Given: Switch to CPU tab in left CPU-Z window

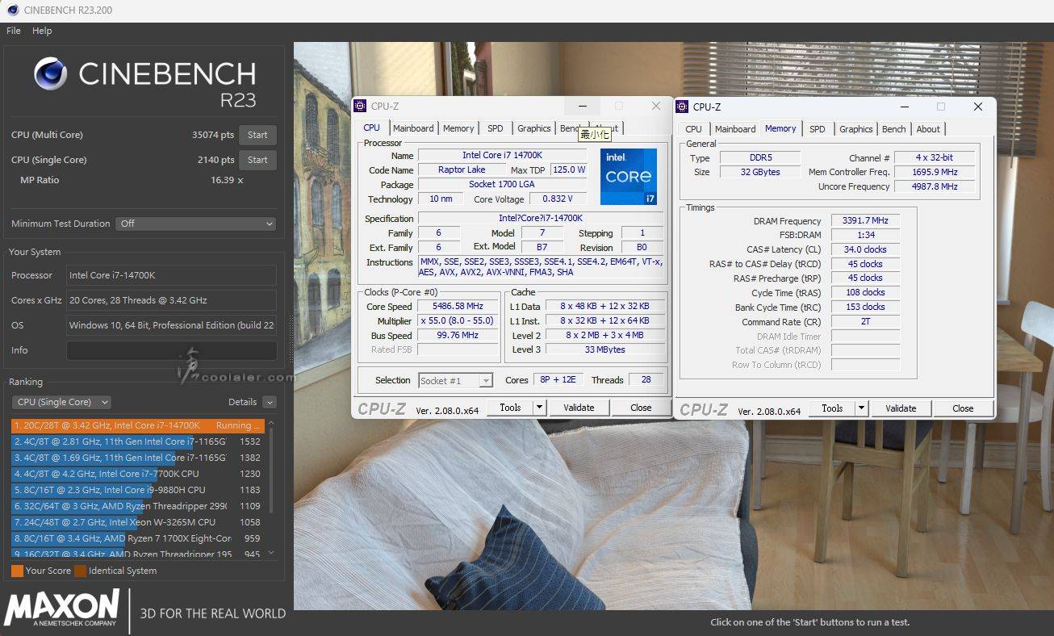Looking at the screenshot, I should (371, 128).
